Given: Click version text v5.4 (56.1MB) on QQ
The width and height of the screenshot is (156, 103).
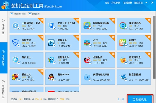Looking at the screenshot, I should click(x=64, y=80).
